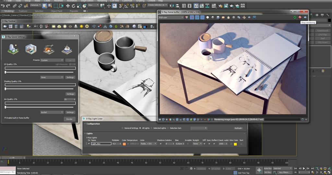Viewport: 332px width, 175px height.
Task: Select the Selection Set radio button
Action: (x=168, y=128)
